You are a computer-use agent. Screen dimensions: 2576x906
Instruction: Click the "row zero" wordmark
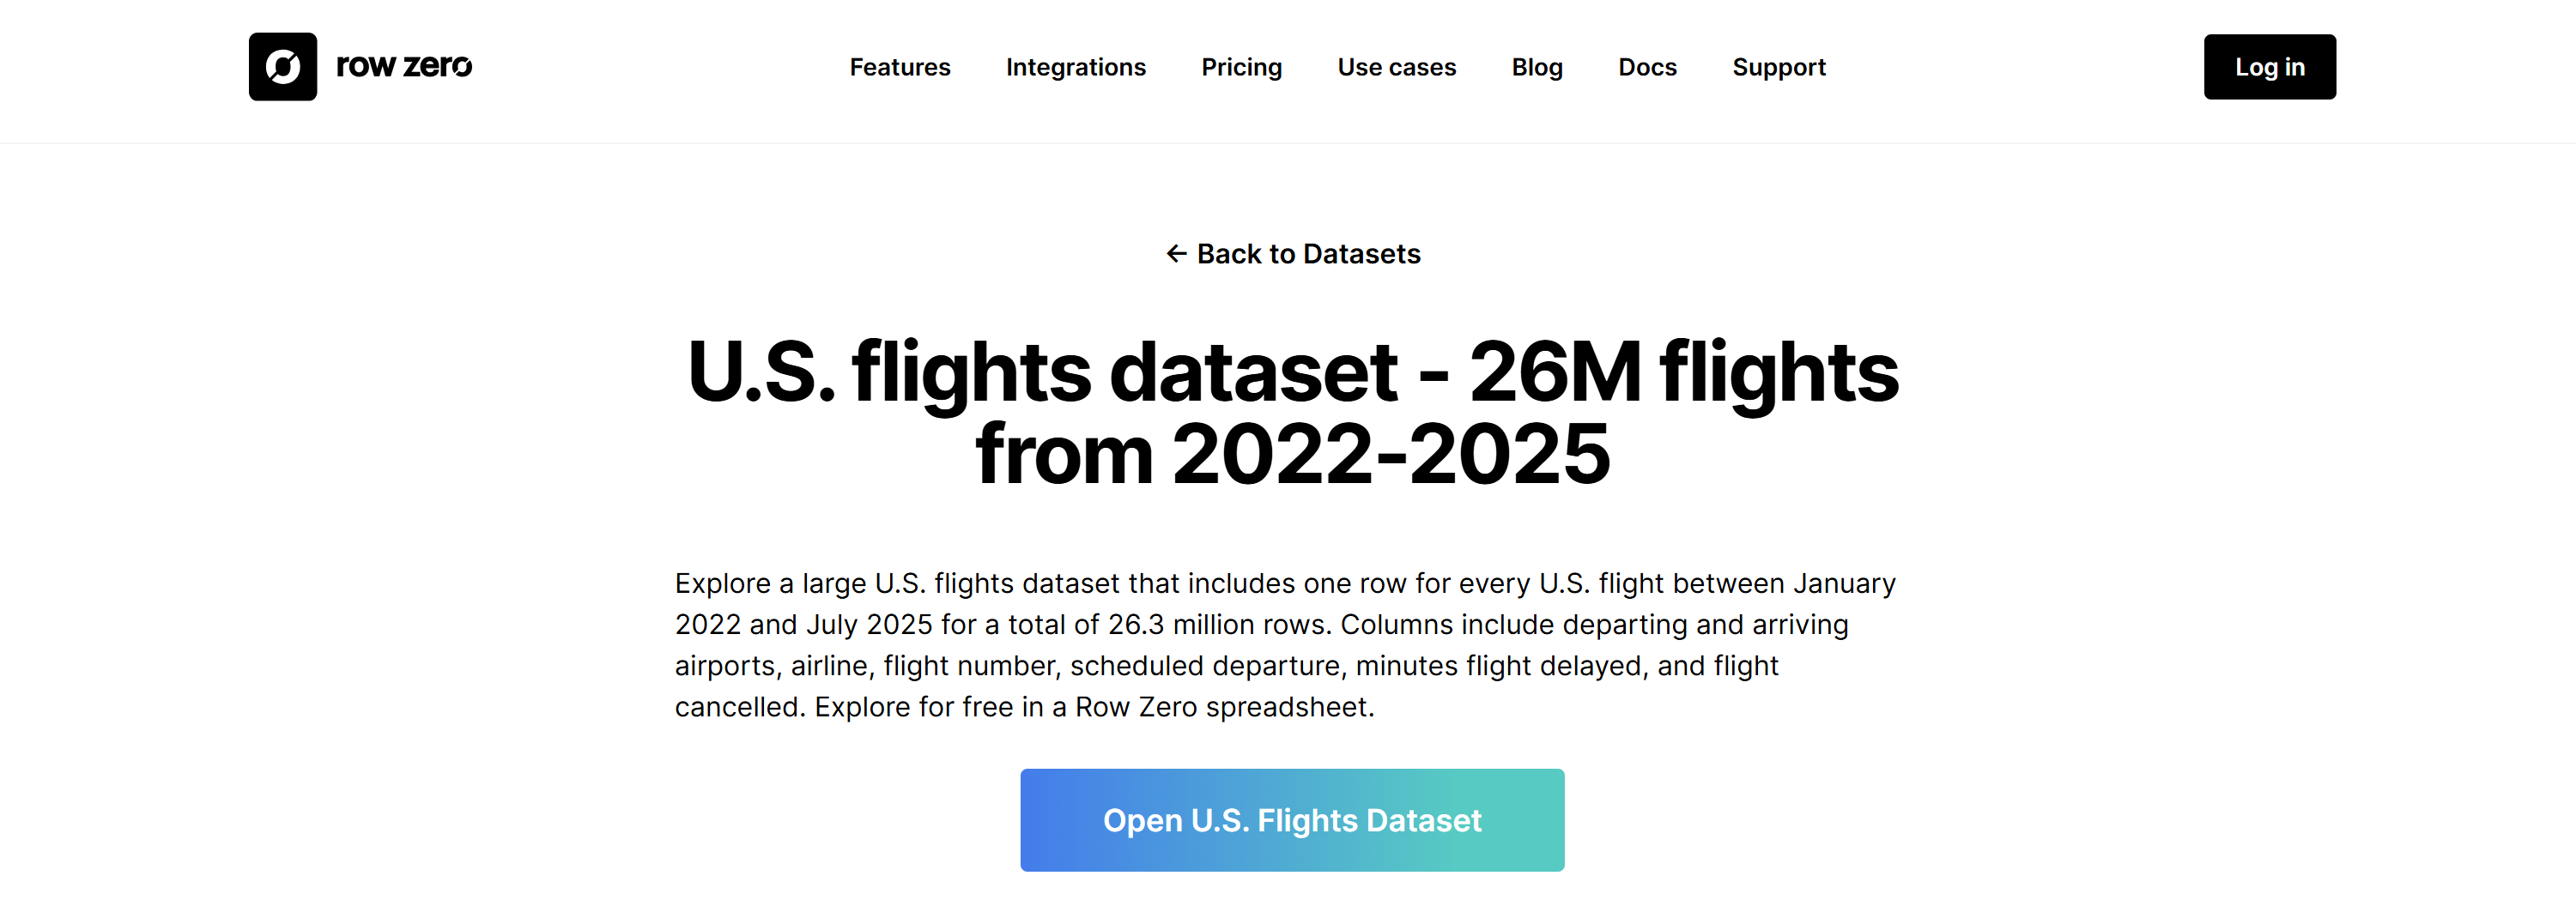pos(404,67)
